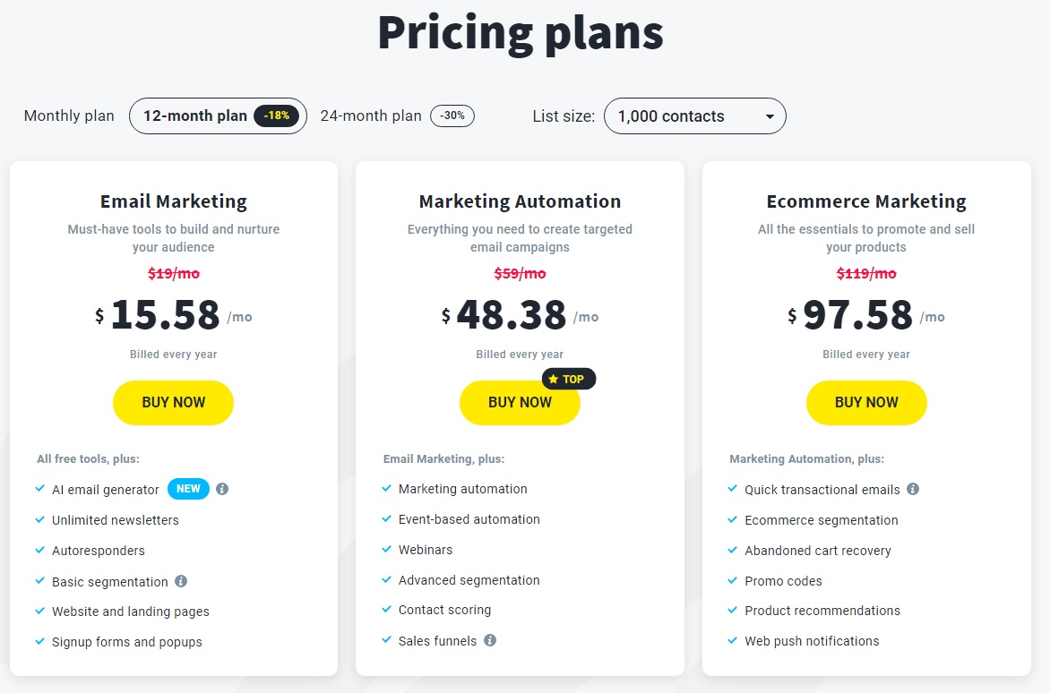Click info icon beside Quick transactional emails
This screenshot has width=1050, height=693.
pos(913,489)
